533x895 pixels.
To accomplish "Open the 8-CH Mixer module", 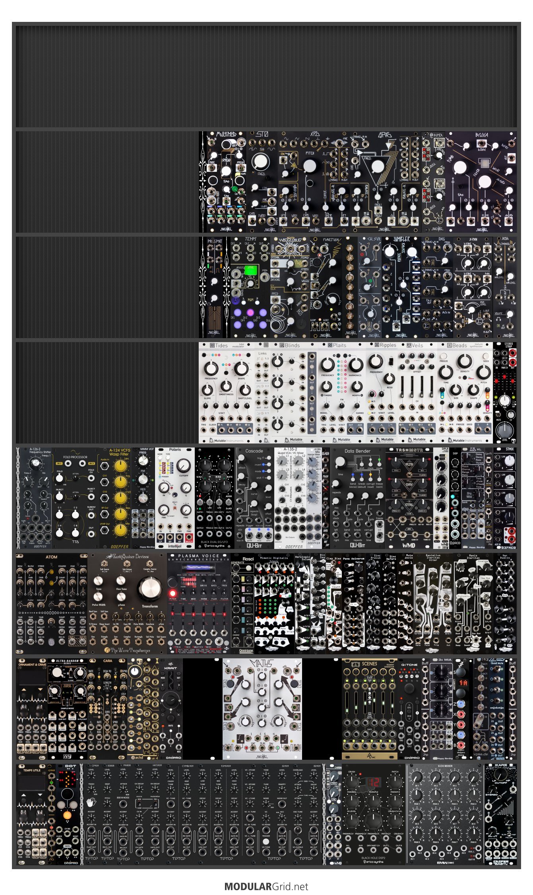I will [x=445, y=814].
